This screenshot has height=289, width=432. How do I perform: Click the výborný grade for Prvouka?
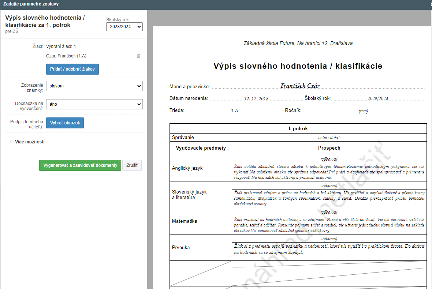click(329, 239)
